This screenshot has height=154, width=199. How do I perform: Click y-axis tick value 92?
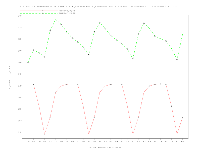tap(19, 27)
